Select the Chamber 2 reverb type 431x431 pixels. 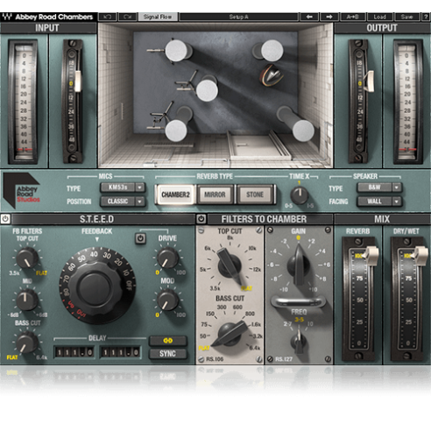point(175,194)
